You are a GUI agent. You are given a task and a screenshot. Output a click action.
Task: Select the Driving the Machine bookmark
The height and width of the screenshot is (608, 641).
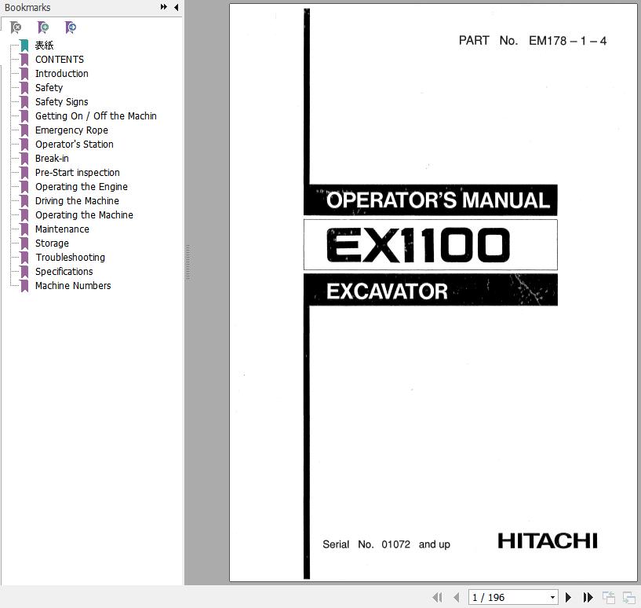tap(77, 200)
